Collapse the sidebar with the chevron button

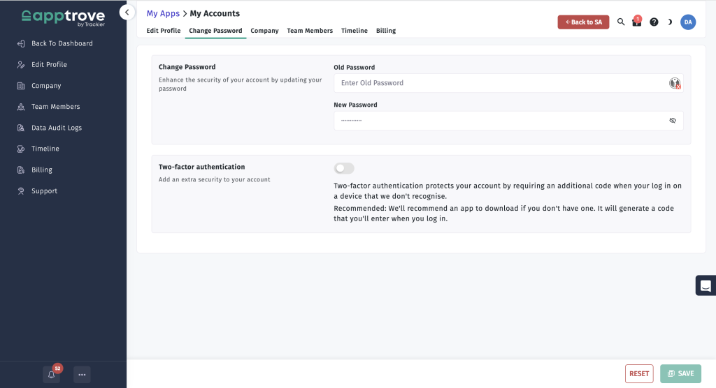pos(127,13)
